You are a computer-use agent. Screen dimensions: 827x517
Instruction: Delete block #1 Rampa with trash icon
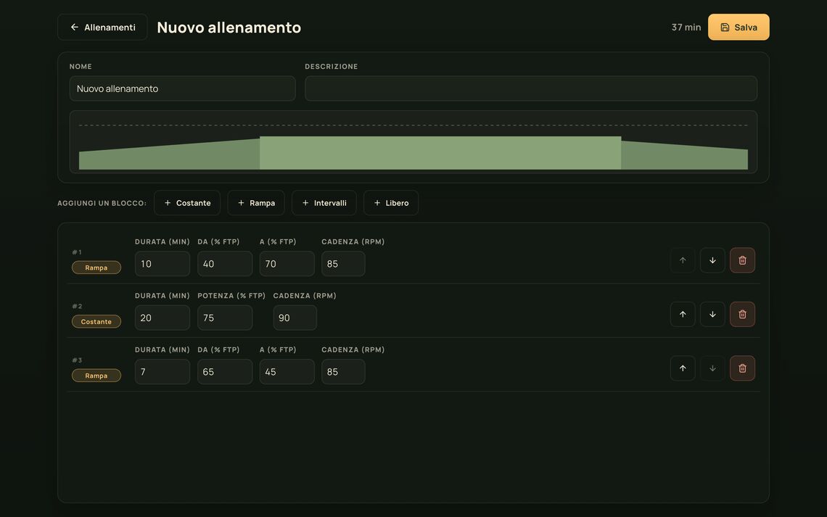(742, 260)
